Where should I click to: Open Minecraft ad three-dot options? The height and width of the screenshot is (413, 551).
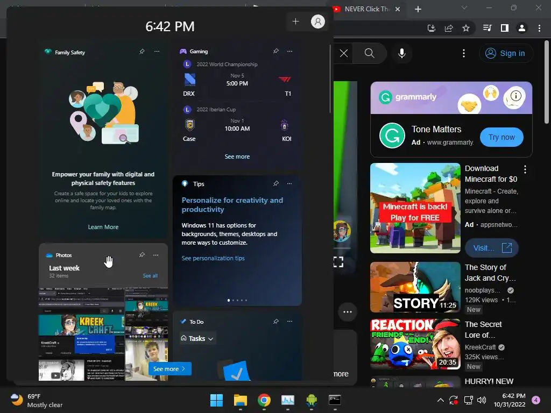pyautogui.click(x=525, y=169)
